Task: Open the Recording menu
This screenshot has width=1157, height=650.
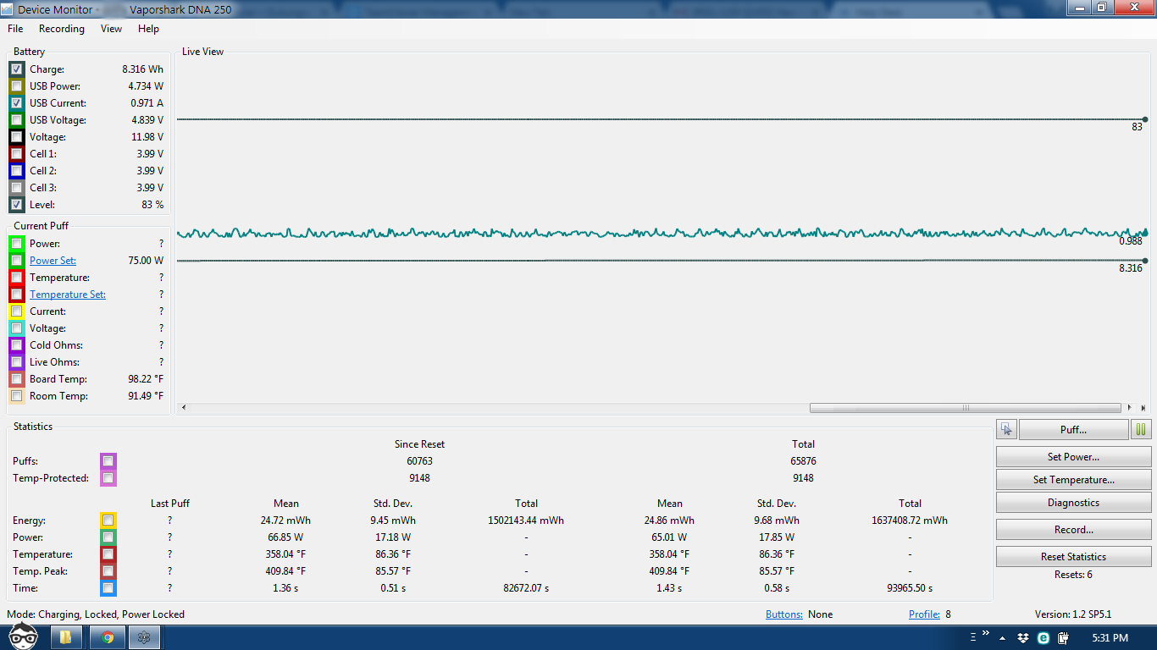Action: [62, 29]
